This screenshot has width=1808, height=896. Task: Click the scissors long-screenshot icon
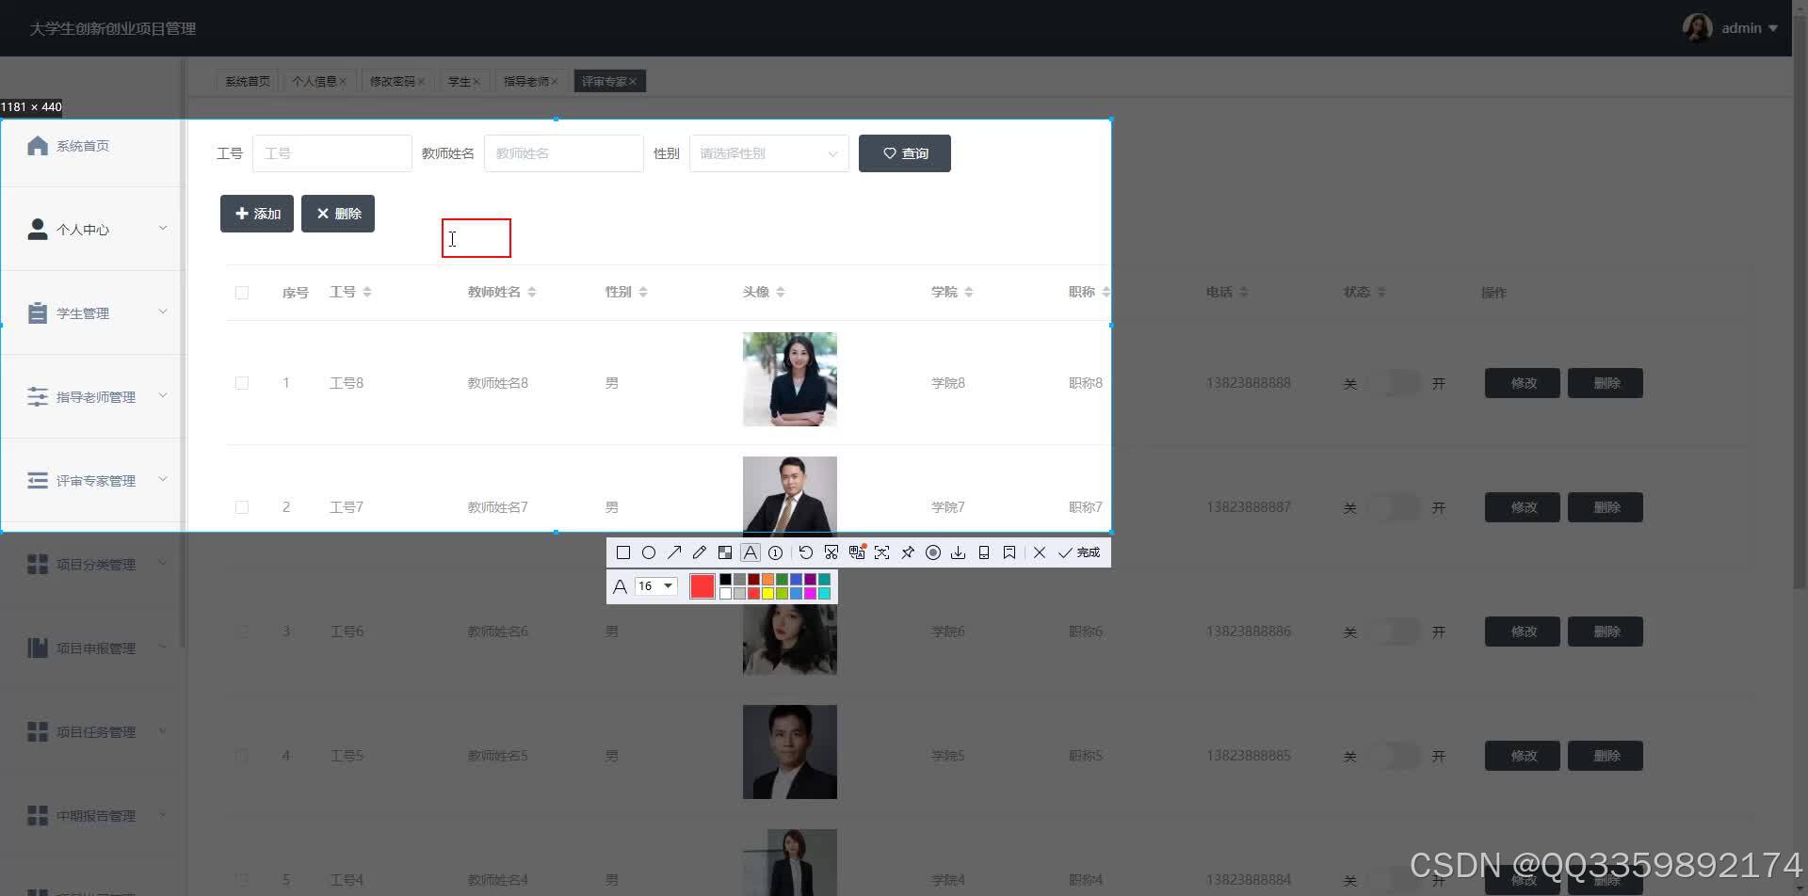pyautogui.click(x=831, y=552)
